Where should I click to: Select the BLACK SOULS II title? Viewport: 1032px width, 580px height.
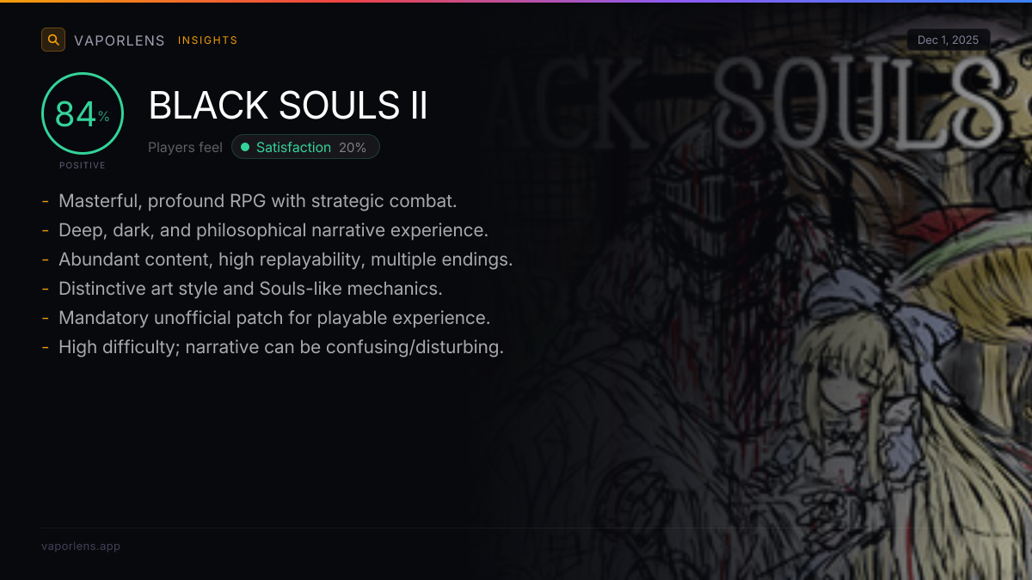point(288,107)
